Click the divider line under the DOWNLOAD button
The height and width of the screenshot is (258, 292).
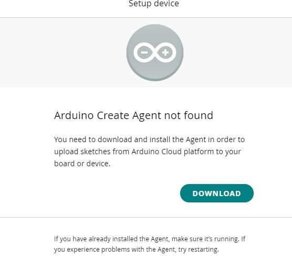146,217
